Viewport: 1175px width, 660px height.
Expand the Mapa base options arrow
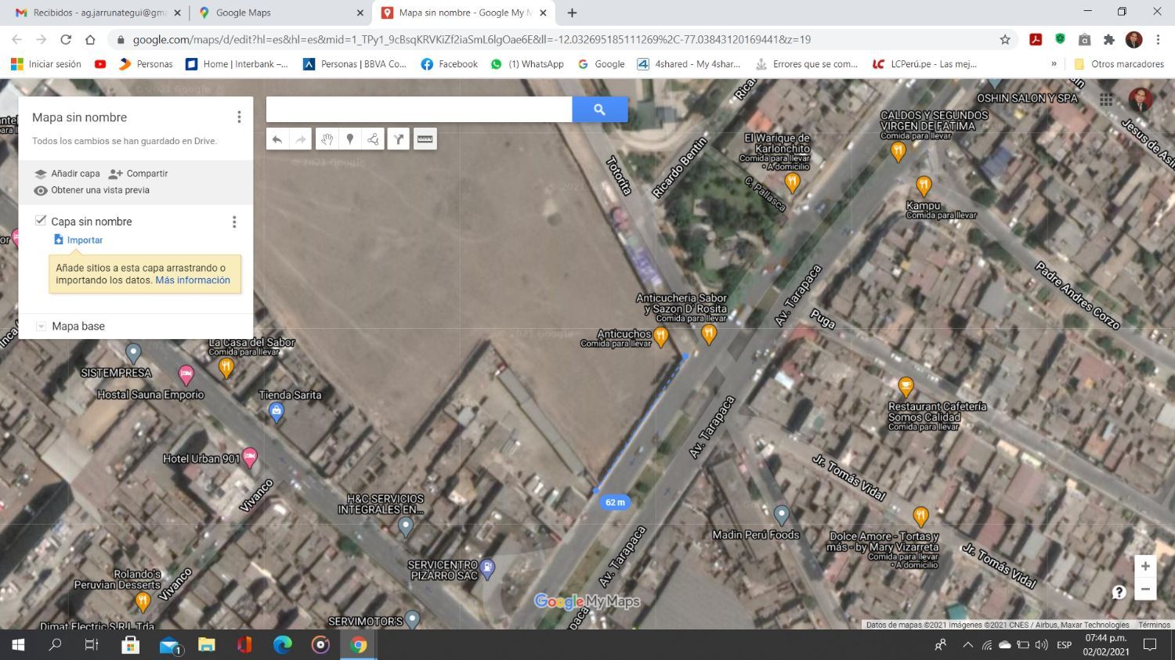pyautogui.click(x=41, y=326)
